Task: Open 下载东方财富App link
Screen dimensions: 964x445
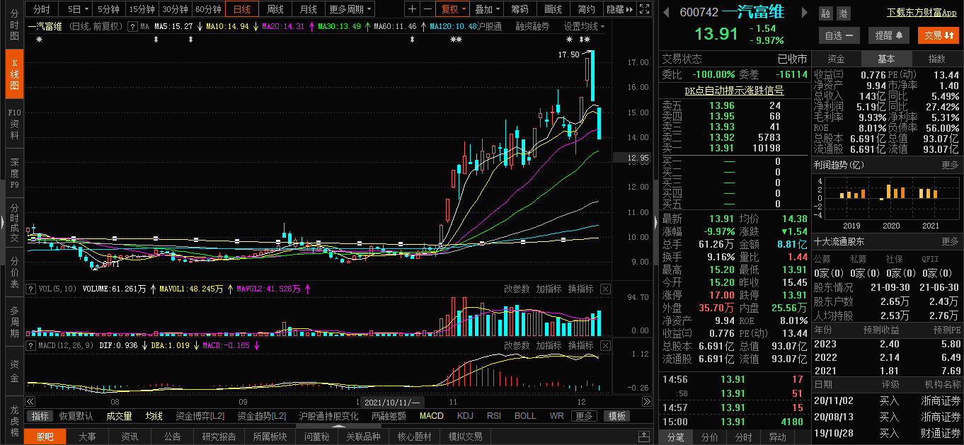Action: click(x=922, y=13)
